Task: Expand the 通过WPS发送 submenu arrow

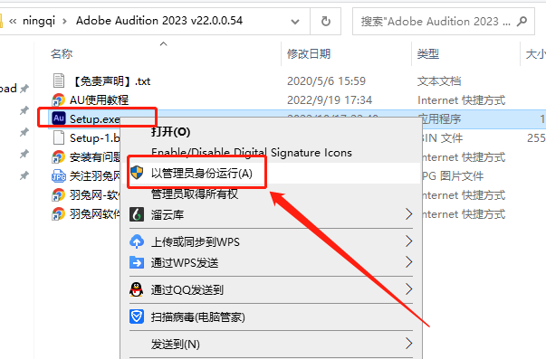Action: click(x=408, y=262)
